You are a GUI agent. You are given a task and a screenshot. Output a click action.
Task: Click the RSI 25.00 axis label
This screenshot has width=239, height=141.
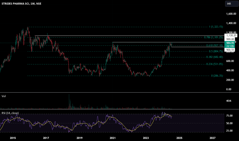click(230, 131)
